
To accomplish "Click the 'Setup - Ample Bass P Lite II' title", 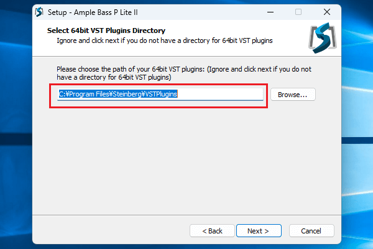I will 97,12.
